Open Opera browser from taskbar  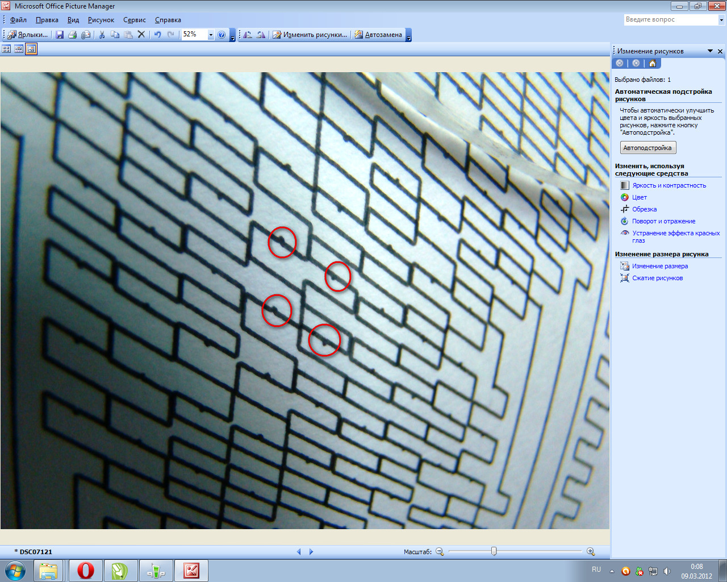pos(86,571)
